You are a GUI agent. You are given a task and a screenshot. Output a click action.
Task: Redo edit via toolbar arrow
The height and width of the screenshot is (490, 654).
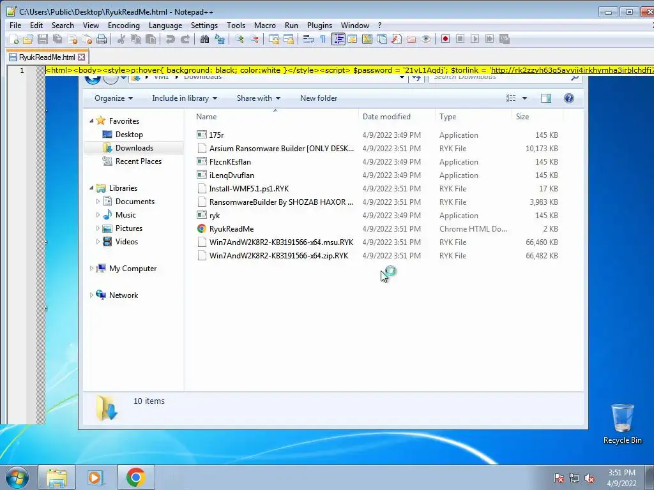185,39
